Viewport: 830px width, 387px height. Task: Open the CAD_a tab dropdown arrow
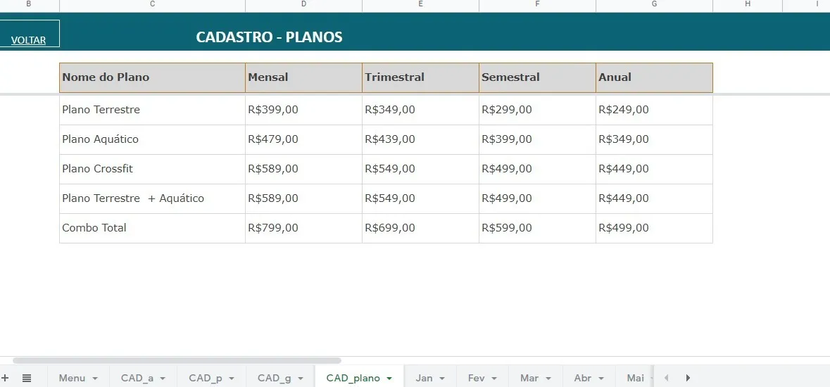click(x=163, y=379)
